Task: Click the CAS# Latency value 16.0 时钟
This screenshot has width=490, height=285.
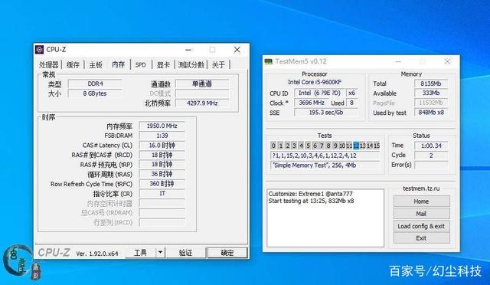Action: point(162,145)
